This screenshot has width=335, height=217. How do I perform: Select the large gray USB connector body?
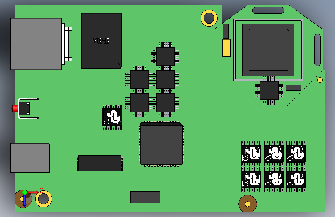pos(36,44)
